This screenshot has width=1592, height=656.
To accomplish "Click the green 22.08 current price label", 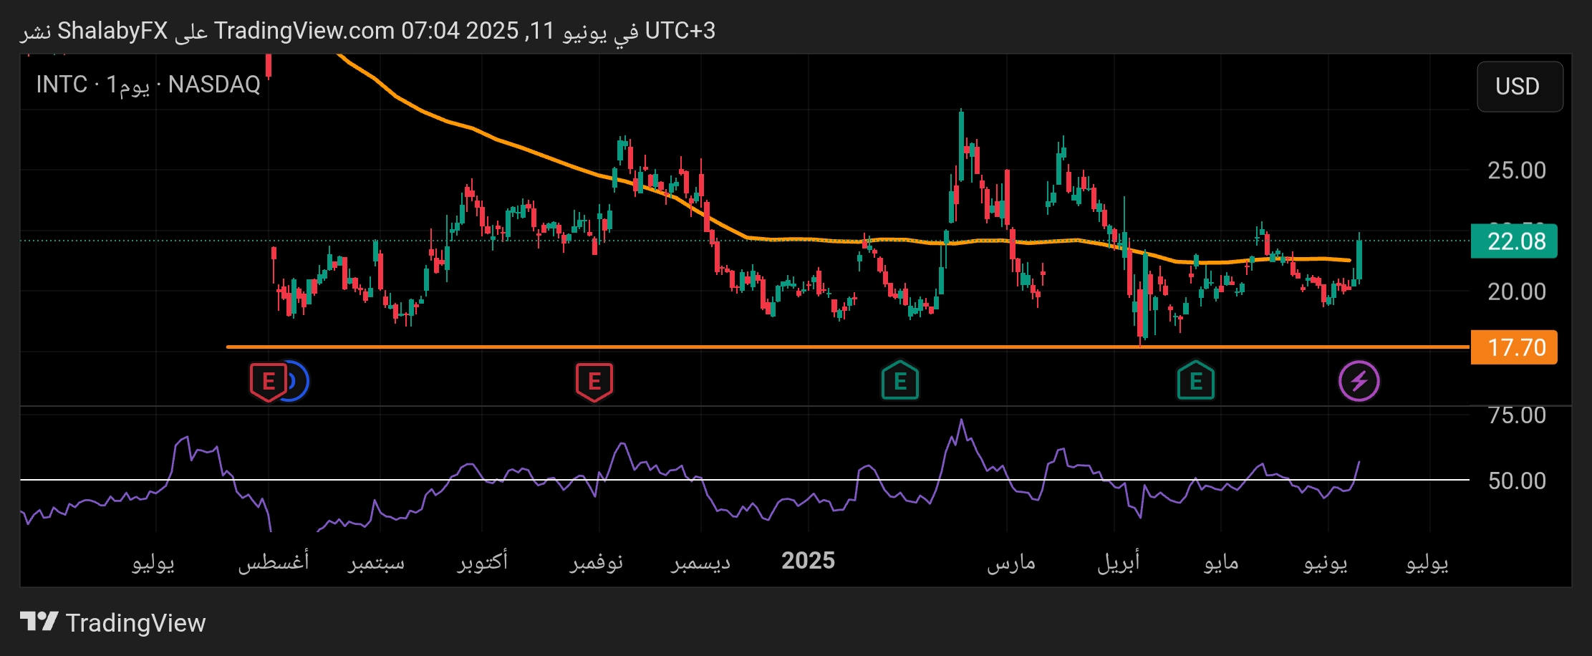I will tap(1514, 241).
